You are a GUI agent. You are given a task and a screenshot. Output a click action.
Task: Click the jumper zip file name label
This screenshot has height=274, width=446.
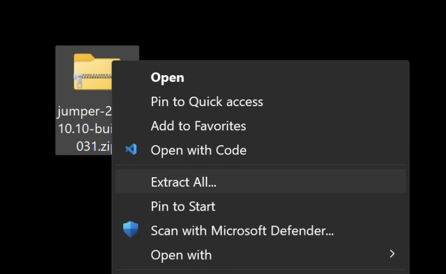(x=85, y=129)
